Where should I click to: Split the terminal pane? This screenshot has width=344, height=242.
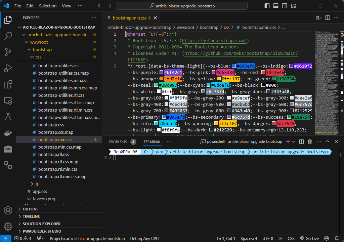(x=301, y=142)
